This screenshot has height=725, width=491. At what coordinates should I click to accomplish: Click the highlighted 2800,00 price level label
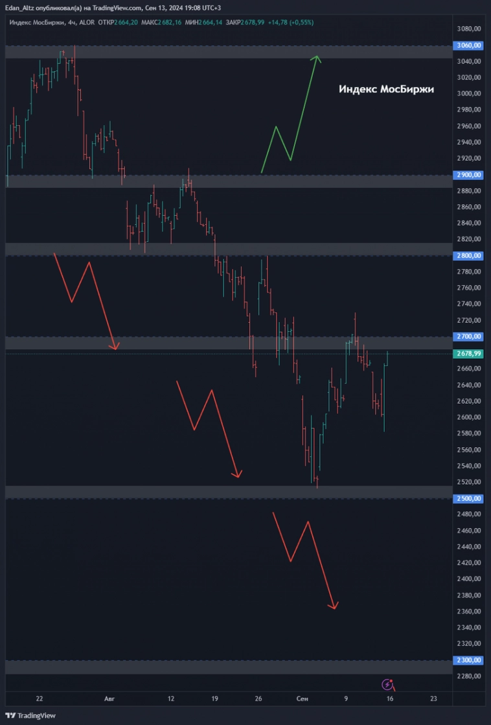(x=470, y=255)
